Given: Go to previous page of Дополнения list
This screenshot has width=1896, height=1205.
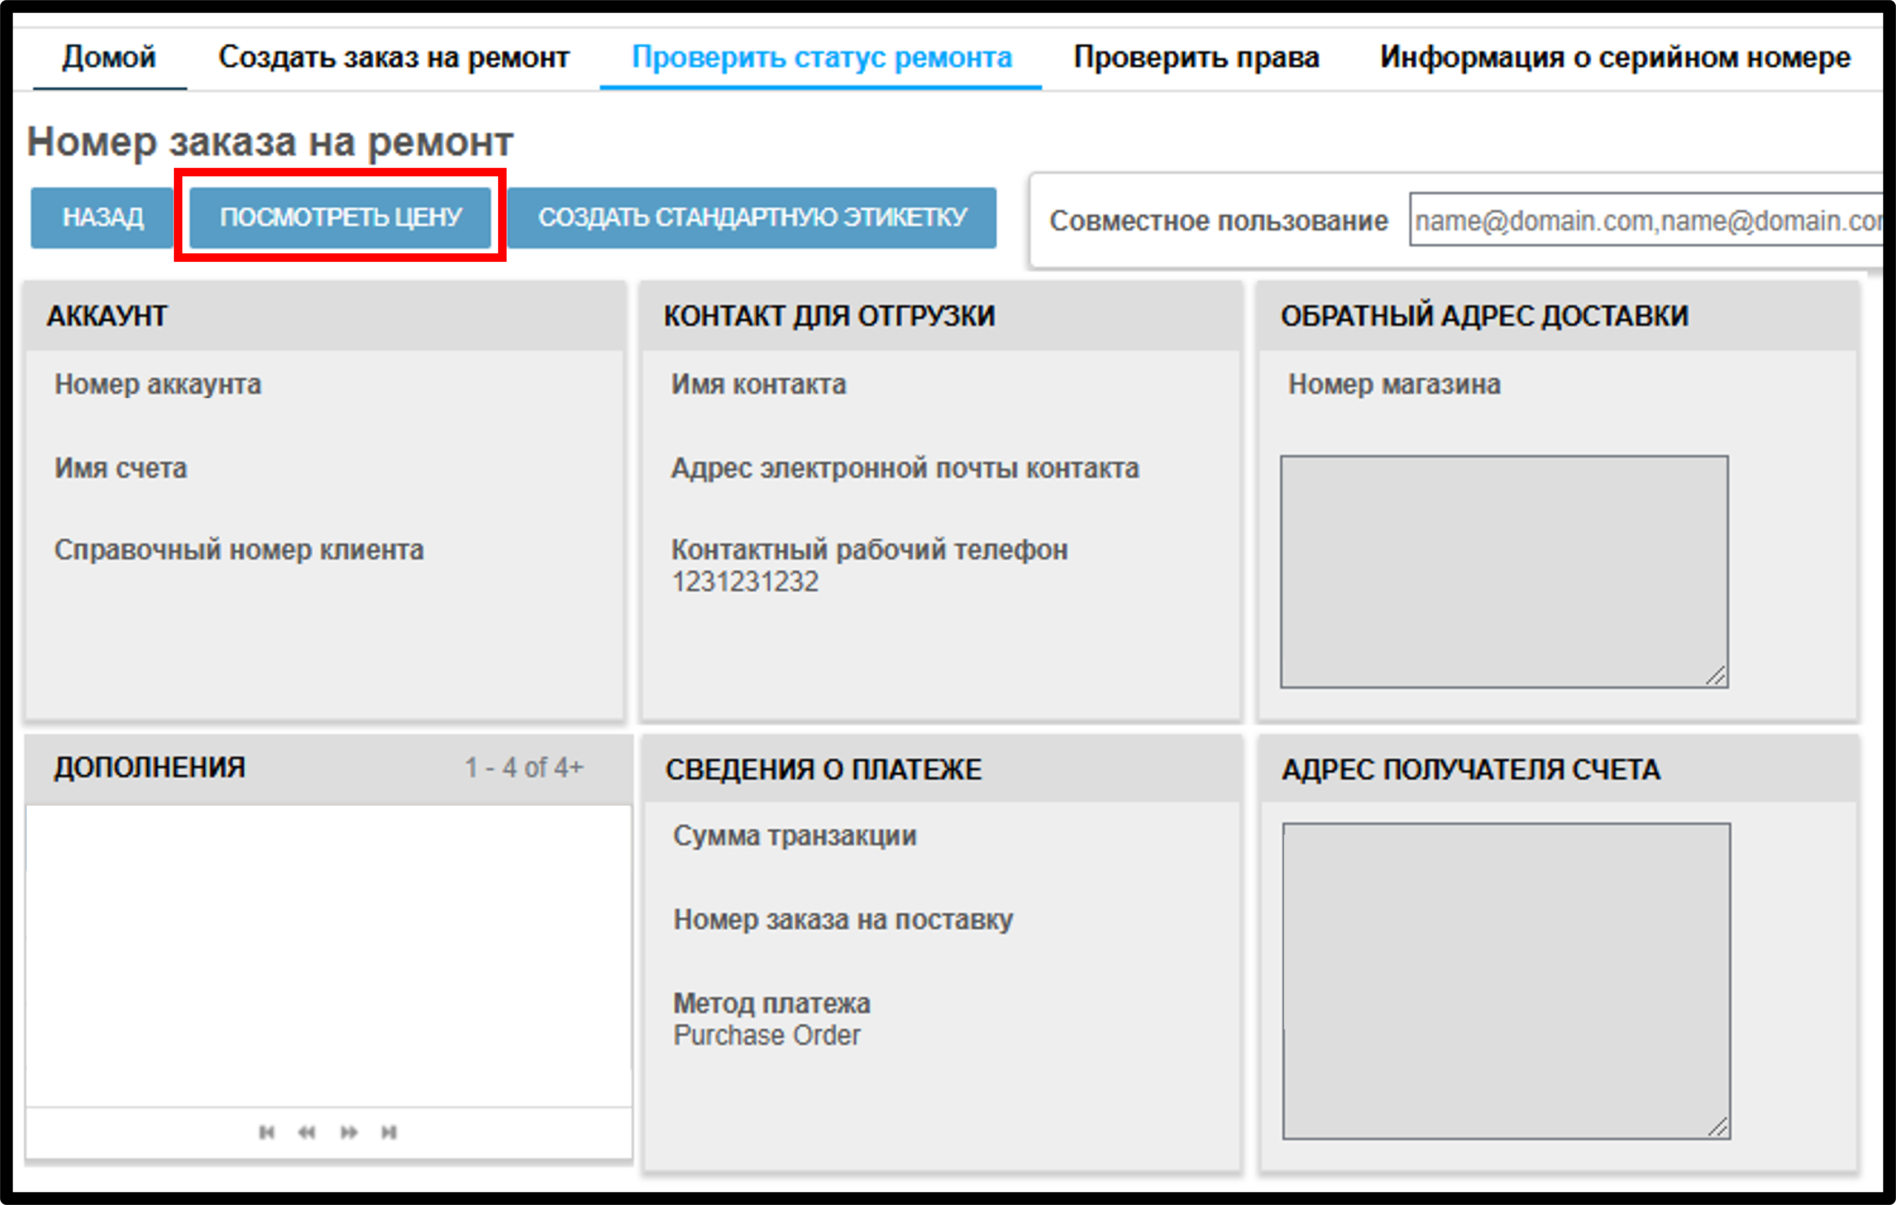Looking at the screenshot, I should [x=306, y=1132].
